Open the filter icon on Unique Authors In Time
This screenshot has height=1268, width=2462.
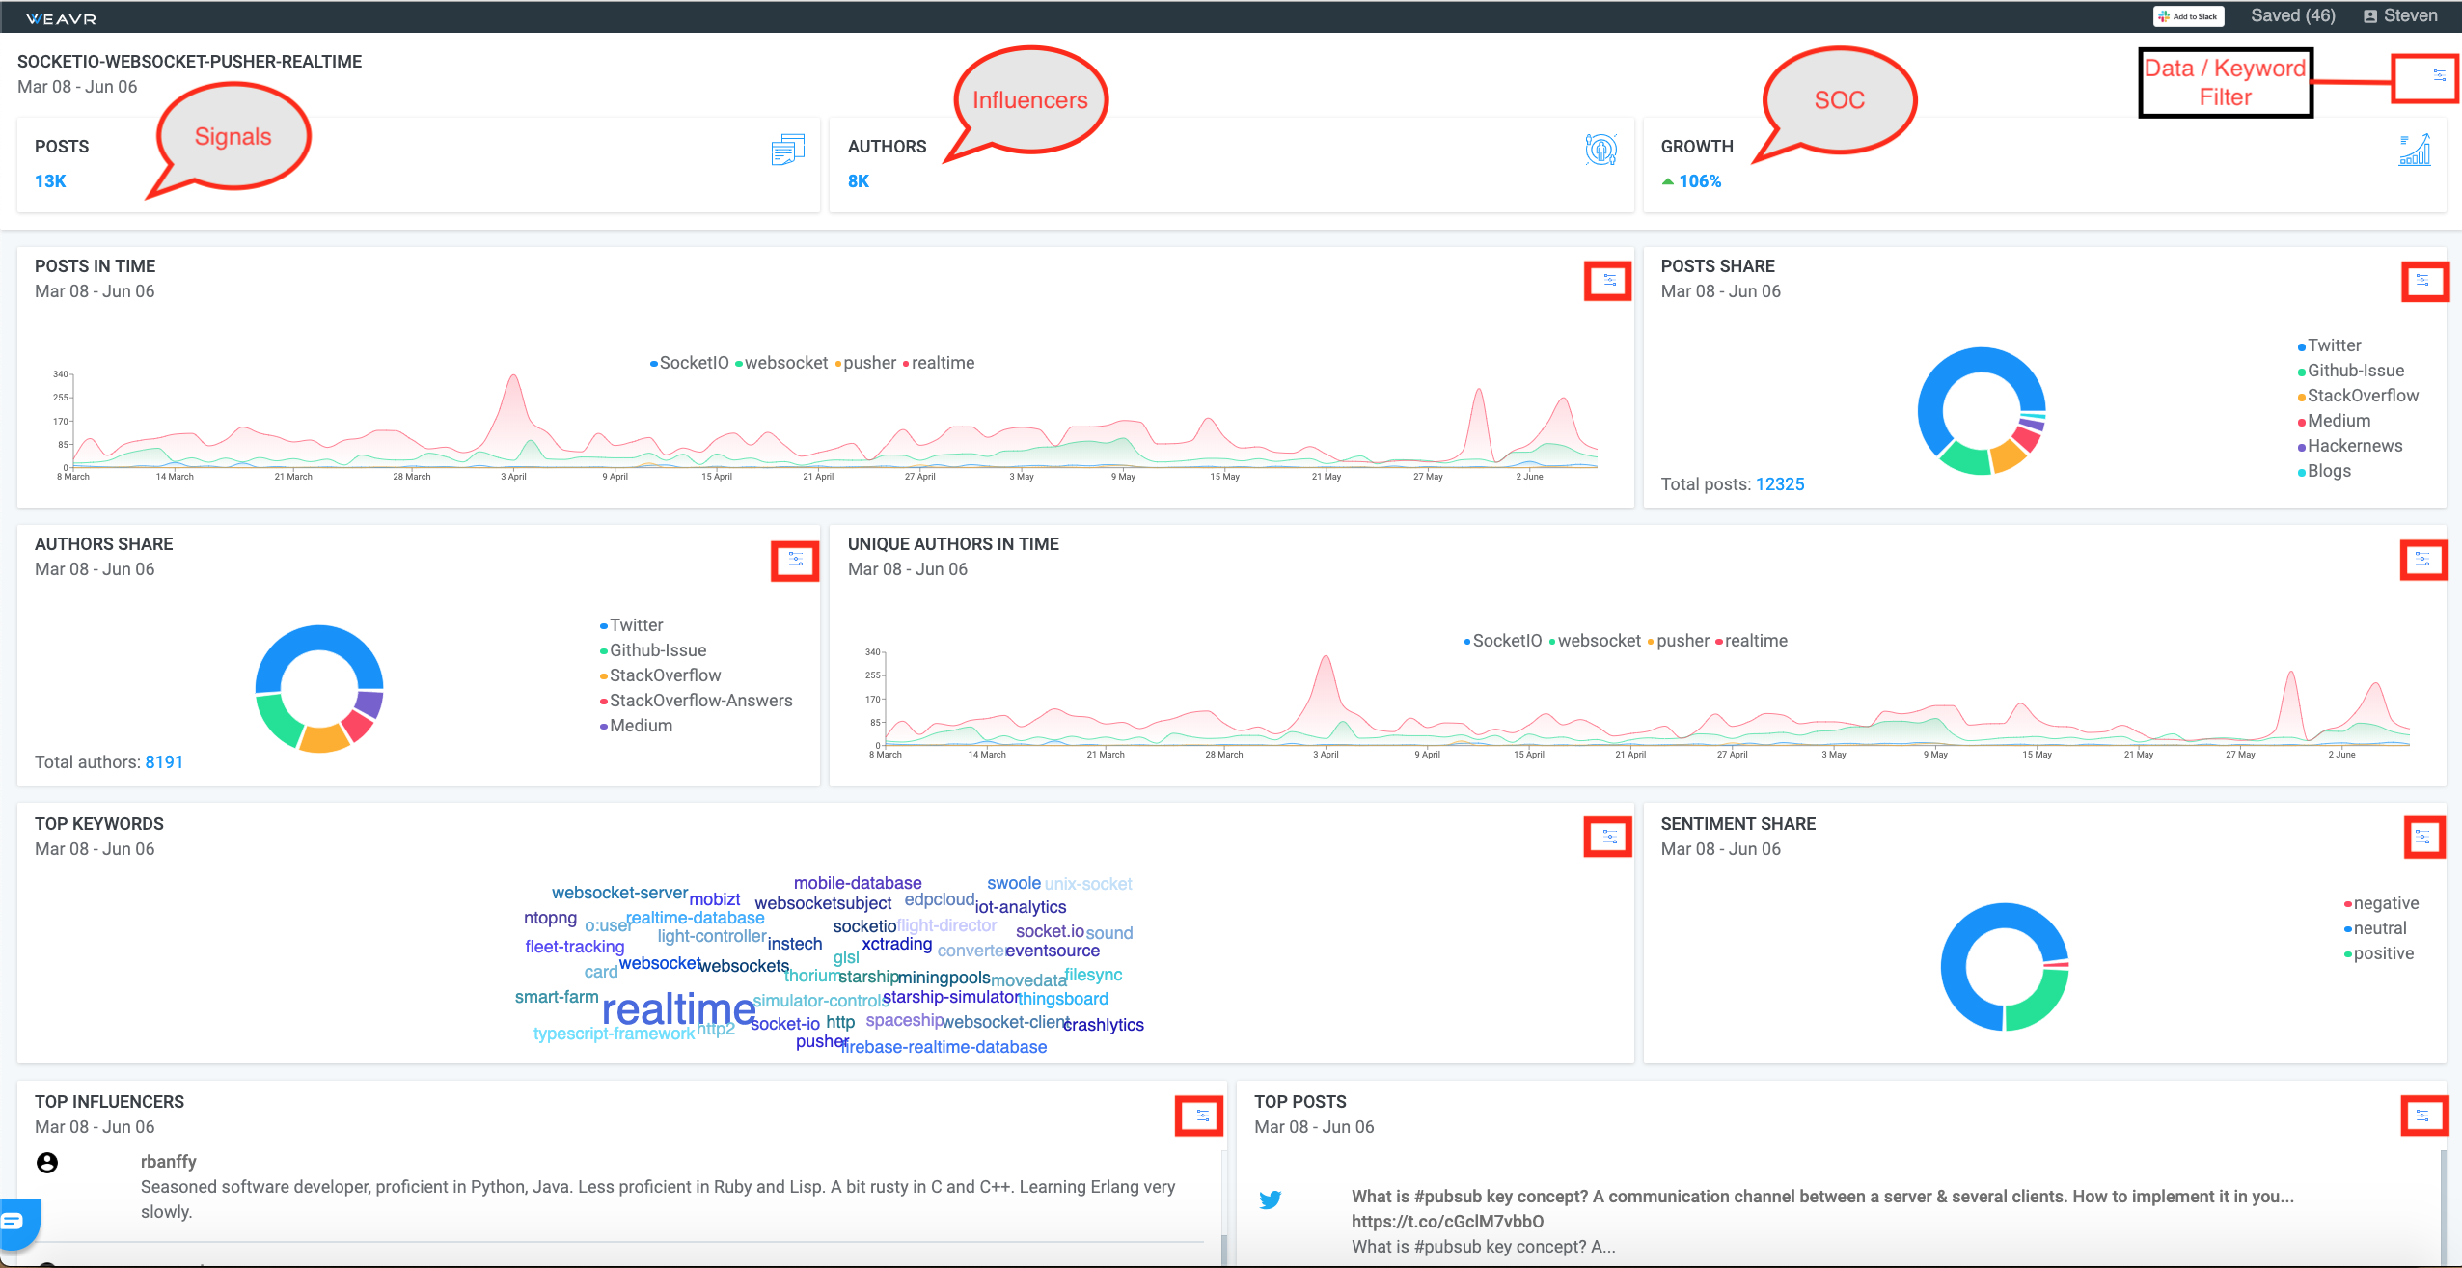click(2422, 560)
